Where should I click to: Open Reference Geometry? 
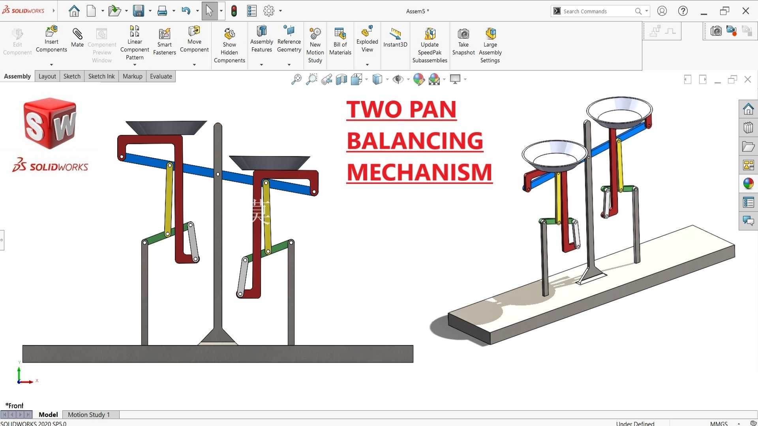pyautogui.click(x=289, y=39)
